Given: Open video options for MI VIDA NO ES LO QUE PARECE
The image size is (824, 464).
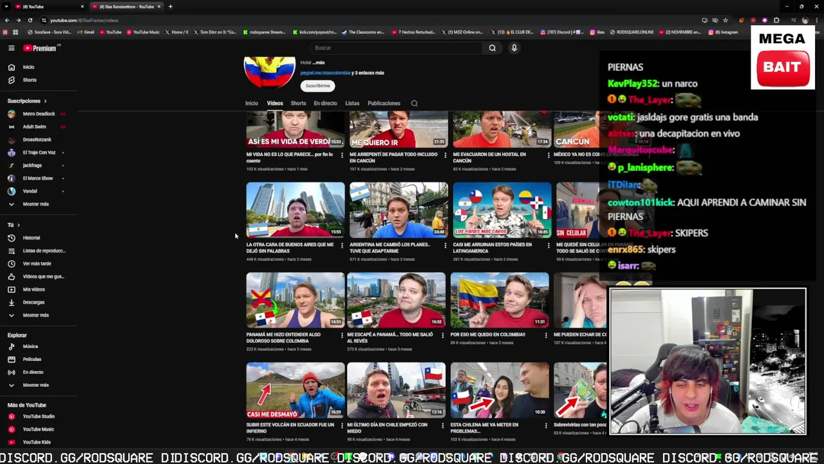Looking at the screenshot, I should coord(342,155).
